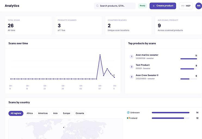Click the 09-07 axis date label

click(100, 87)
